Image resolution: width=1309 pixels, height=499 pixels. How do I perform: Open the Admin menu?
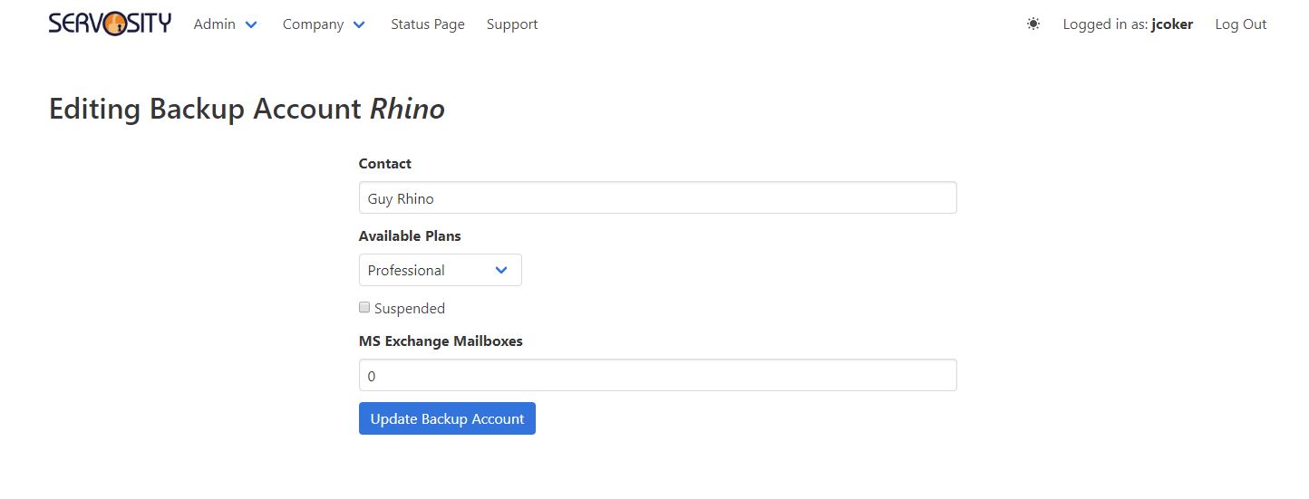[x=215, y=24]
